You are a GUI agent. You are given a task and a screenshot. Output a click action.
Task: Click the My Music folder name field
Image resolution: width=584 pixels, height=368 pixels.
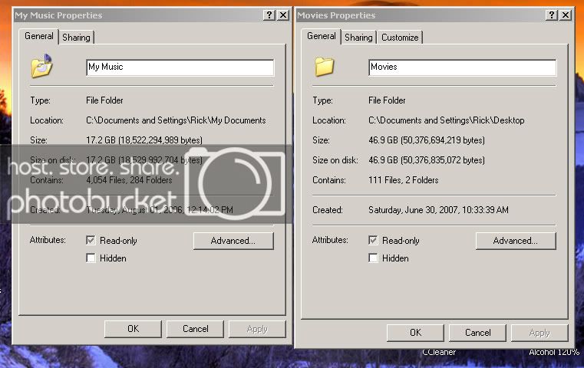[x=180, y=67]
